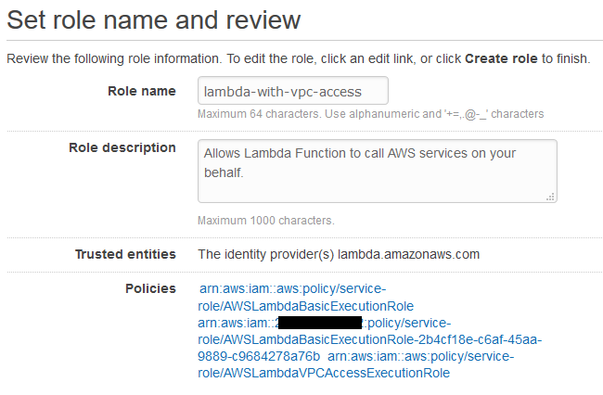Click the "Maximum 1000 characters." hint text
Image resolution: width=603 pixels, height=395 pixels.
(x=266, y=221)
